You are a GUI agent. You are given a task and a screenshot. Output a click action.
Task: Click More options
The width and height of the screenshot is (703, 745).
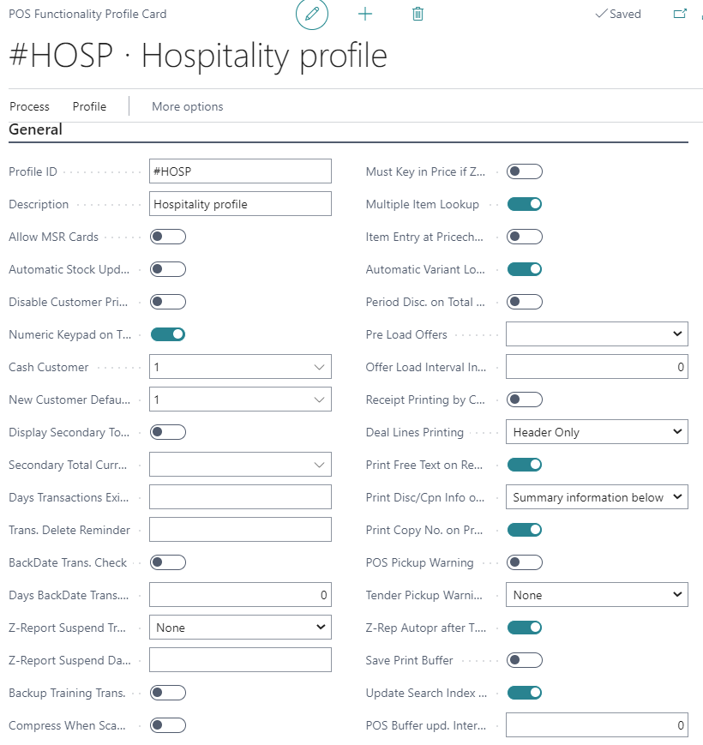coord(187,106)
